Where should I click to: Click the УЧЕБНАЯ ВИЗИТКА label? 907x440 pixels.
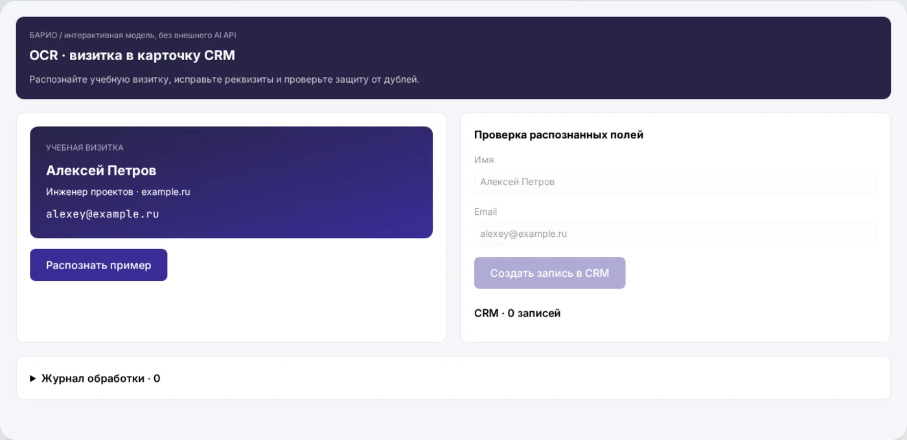pyautogui.click(x=84, y=148)
